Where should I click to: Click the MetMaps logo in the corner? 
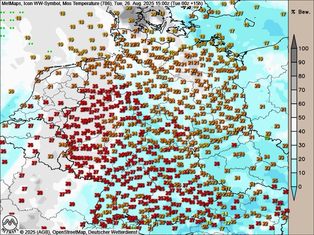10,224
